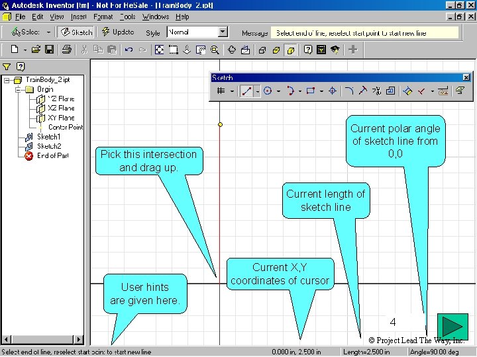Pick the Offset tool in the Sketch toolbar
This screenshot has width=477, height=357.
point(390,91)
